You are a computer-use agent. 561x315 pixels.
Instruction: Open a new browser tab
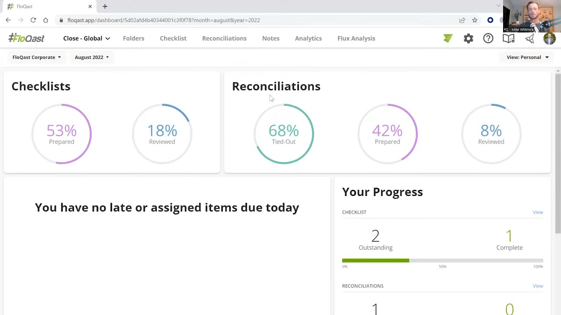click(x=105, y=7)
